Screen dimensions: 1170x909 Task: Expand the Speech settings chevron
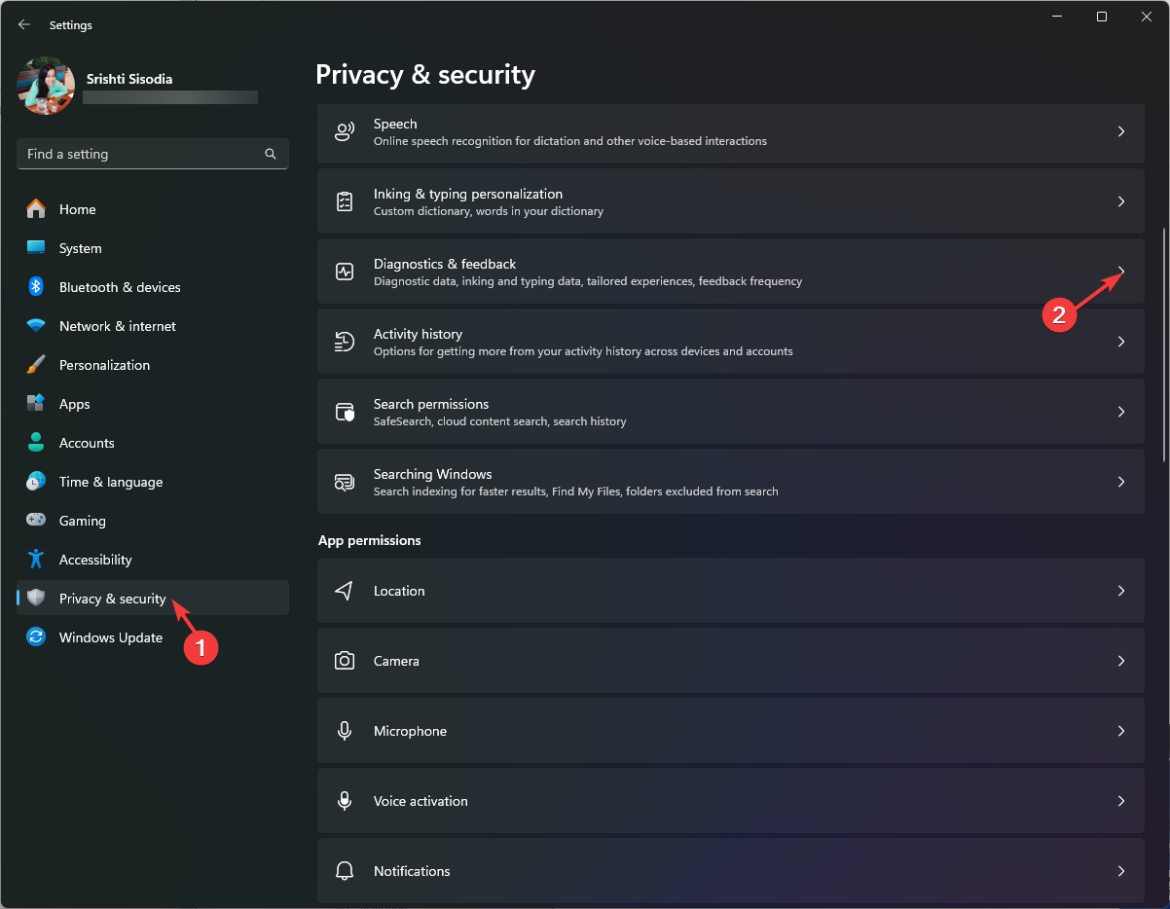click(1120, 130)
